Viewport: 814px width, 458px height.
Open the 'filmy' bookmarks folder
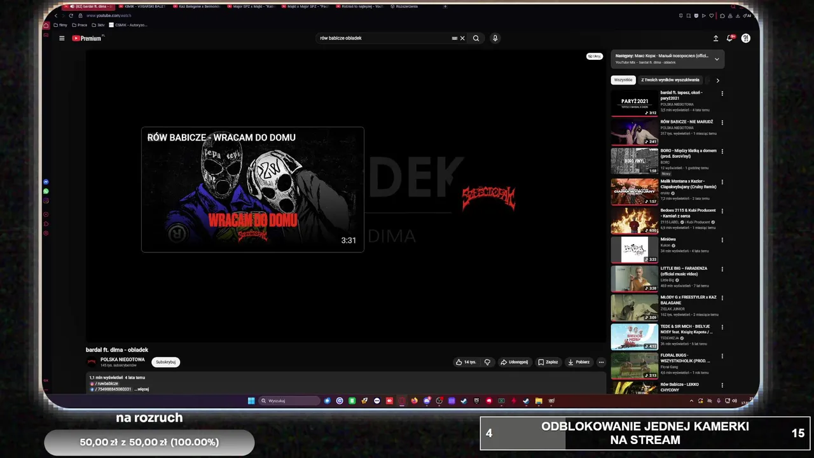60,25
